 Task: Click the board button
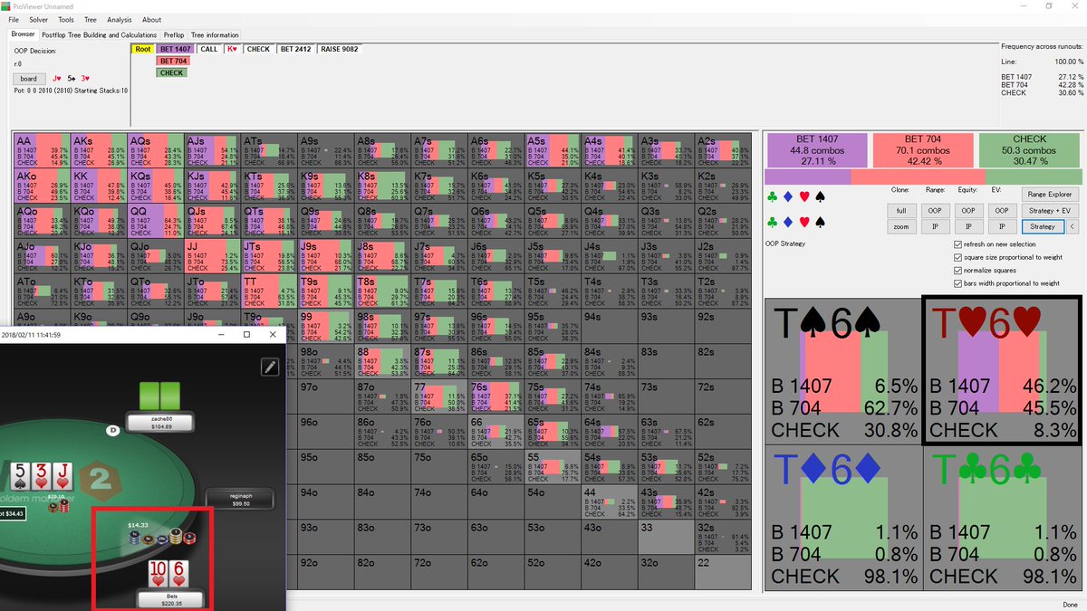pyautogui.click(x=29, y=78)
